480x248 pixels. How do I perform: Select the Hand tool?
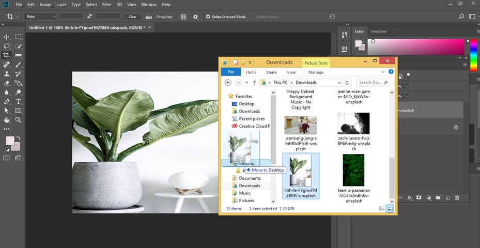(7, 119)
